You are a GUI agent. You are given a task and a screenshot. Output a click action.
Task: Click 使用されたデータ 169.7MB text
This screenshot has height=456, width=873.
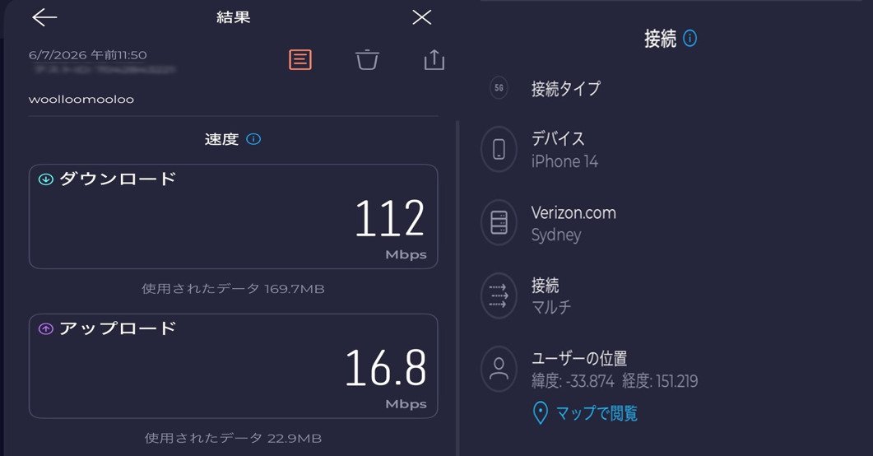pyautogui.click(x=233, y=288)
